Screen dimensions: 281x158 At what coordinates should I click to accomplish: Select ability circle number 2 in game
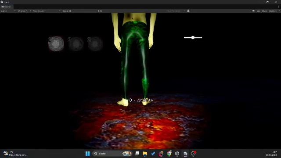[76, 44]
